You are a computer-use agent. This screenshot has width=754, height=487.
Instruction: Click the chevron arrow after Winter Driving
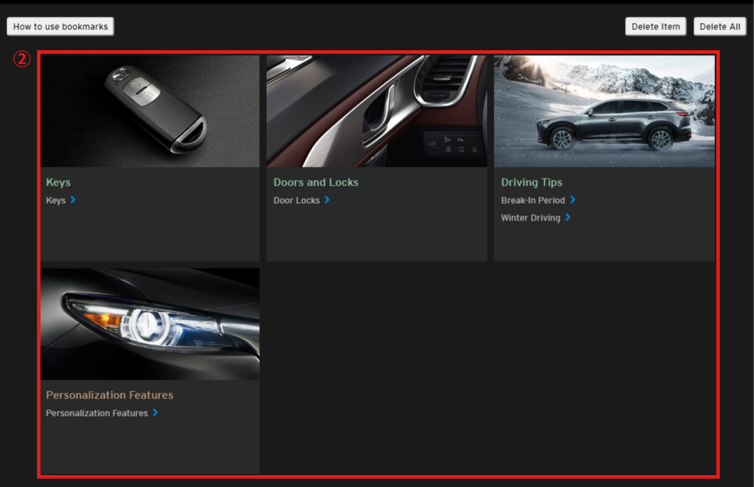click(x=568, y=218)
